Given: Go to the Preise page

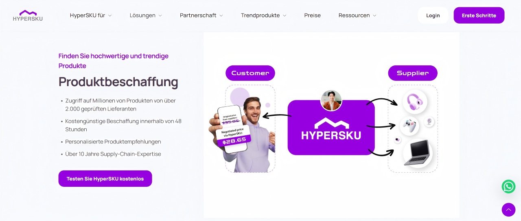Looking at the screenshot, I should click(313, 15).
